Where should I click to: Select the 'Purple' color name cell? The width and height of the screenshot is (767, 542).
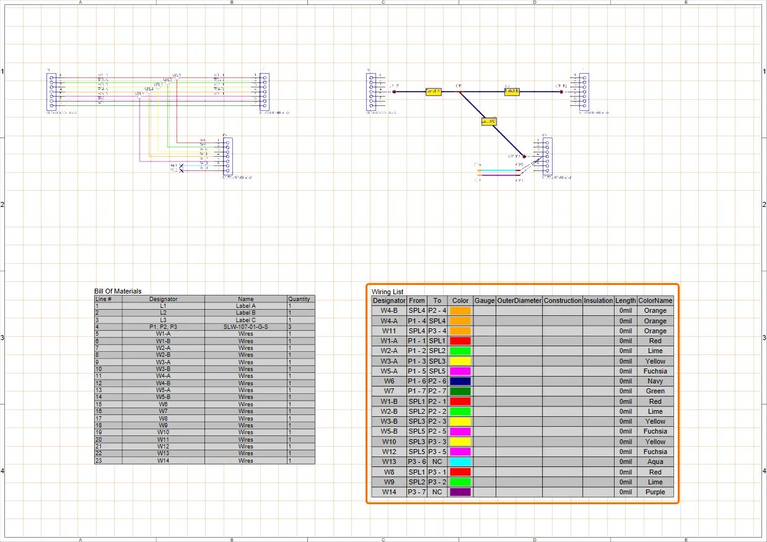click(655, 492)
